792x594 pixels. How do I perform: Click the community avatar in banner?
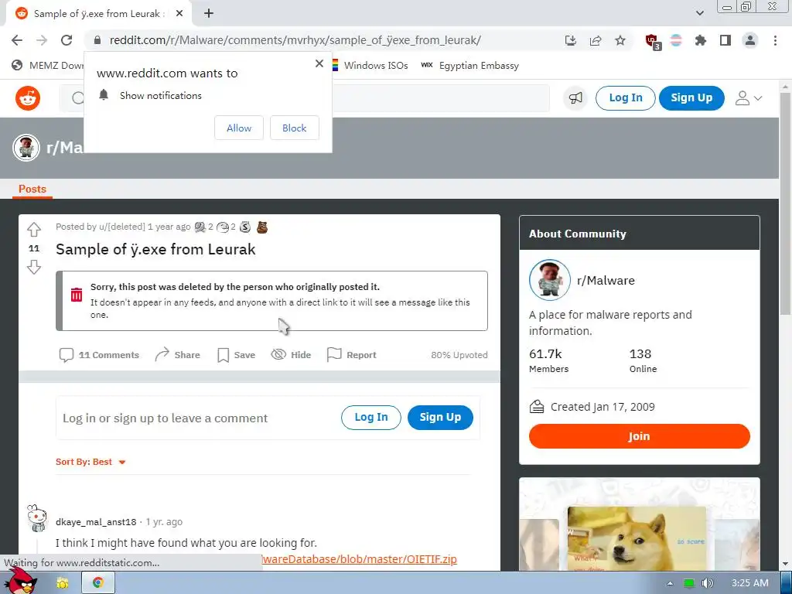(26, 148)
